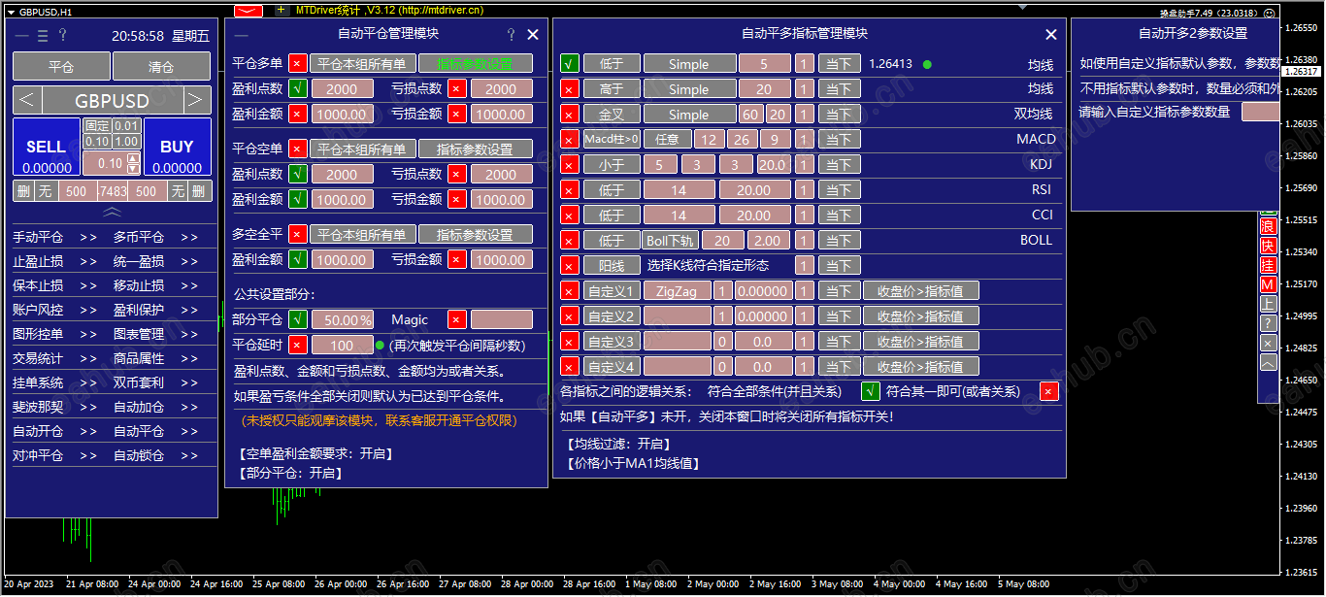Close the 自动平仓管理模块 window
Screen dimensions: 1326x597
pos(533,34)
